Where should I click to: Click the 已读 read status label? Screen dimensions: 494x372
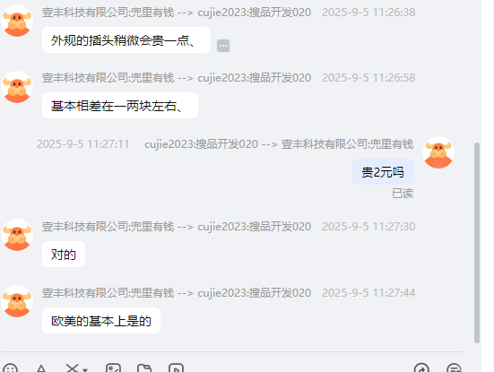[x=403, y=194]
